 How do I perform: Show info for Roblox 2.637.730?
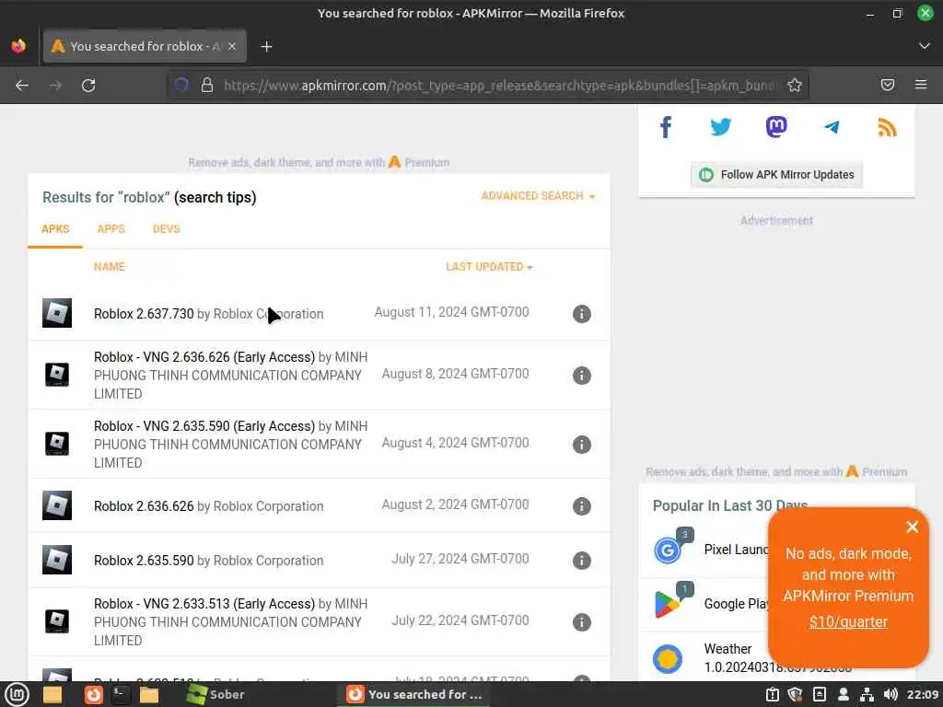pos(582,314)
